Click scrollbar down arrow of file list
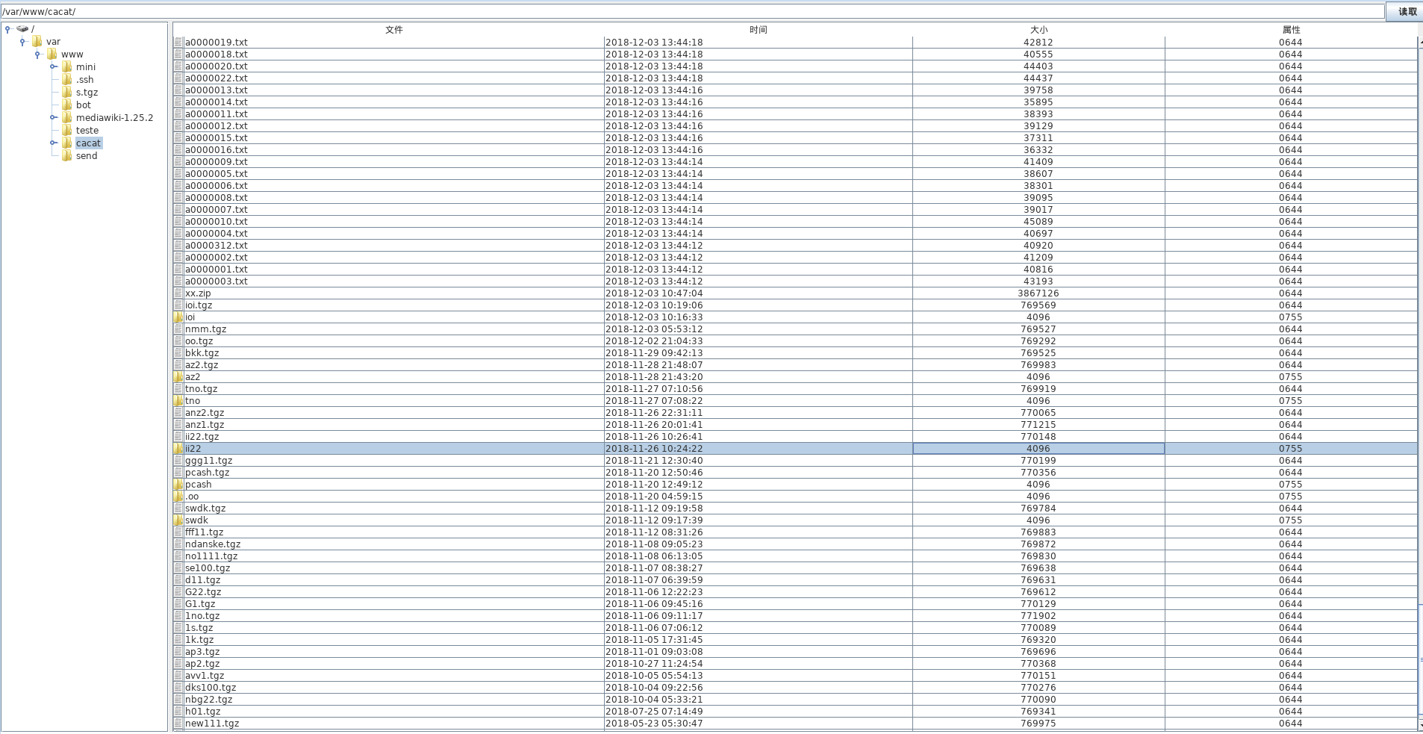Screen dimensions: 1423x734 point(1420,724)
